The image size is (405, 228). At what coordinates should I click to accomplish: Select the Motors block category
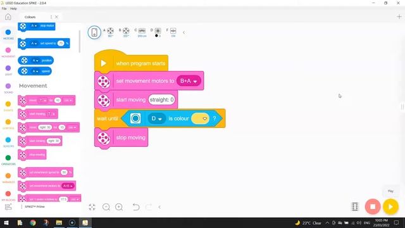8,34
